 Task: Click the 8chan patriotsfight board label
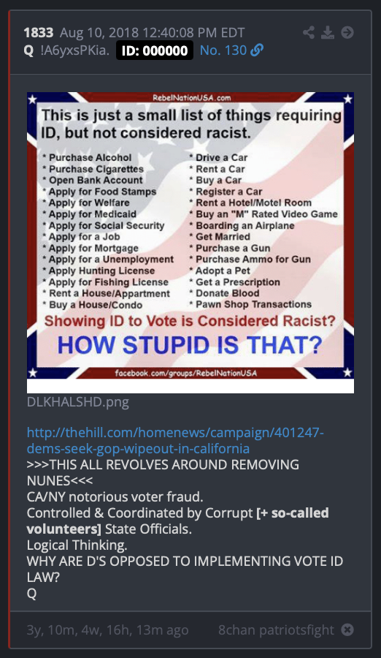pos(276,630)
